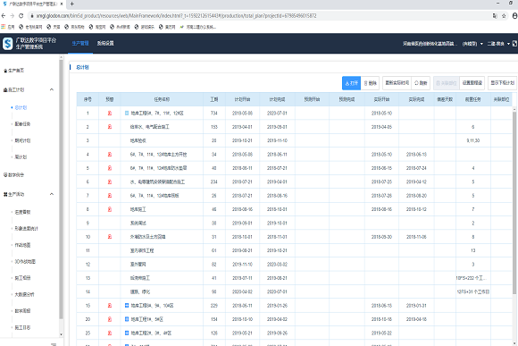Click the 生产首页 home icon in the sidebar

(5, 71)
